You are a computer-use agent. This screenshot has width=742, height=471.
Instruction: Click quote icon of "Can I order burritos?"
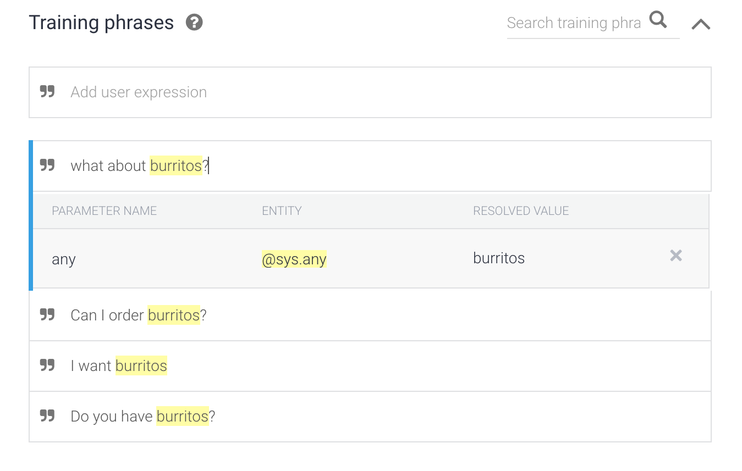pyautogui.click(x=48, y=315)
